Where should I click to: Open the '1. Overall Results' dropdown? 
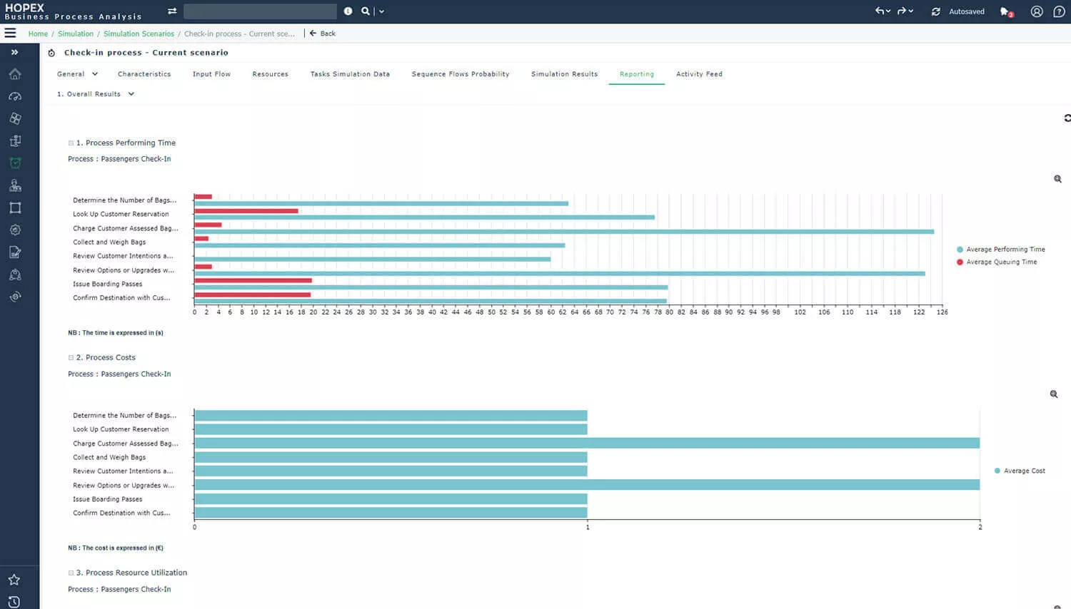point(96,94)
